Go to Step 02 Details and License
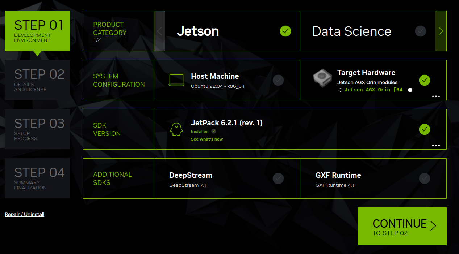Image resolution: width=459 pixels, height=254 pixels. tap(37, 80)
